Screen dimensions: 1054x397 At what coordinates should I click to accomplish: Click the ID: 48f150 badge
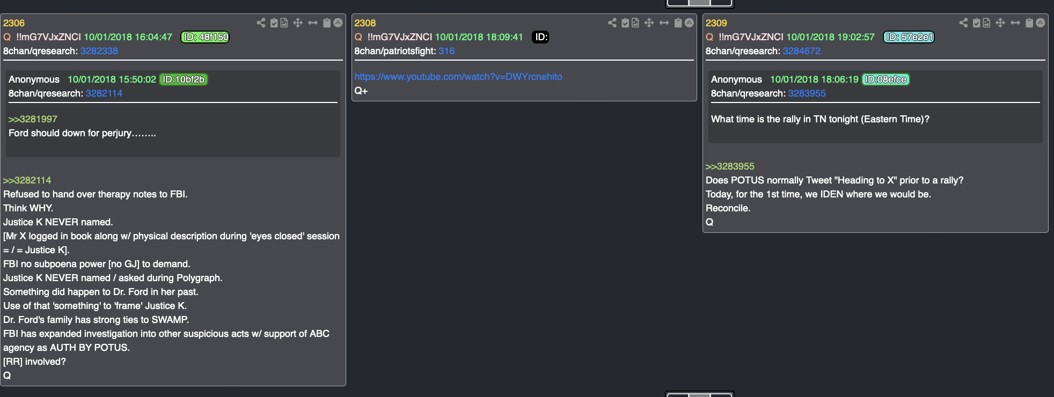click(206, 37)
